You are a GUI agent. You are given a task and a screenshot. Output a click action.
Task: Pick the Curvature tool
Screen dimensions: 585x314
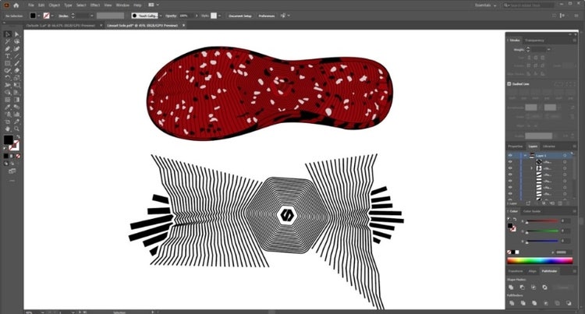pyautogui.click(x=16, y=49)
